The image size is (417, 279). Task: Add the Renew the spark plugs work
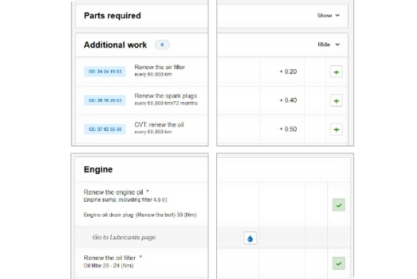point(337,100)
